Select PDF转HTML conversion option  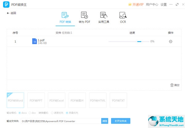click(x=98, y=100)
